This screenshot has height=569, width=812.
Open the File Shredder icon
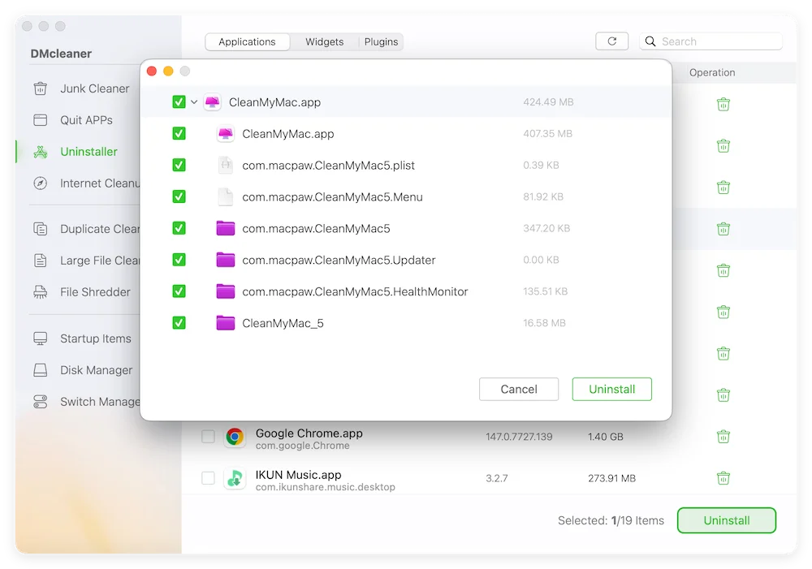[x=40, y=292]
